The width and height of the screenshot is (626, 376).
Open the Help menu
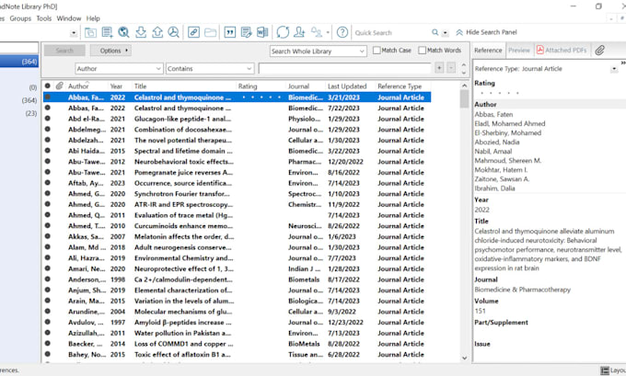click(x=93, y=18)
